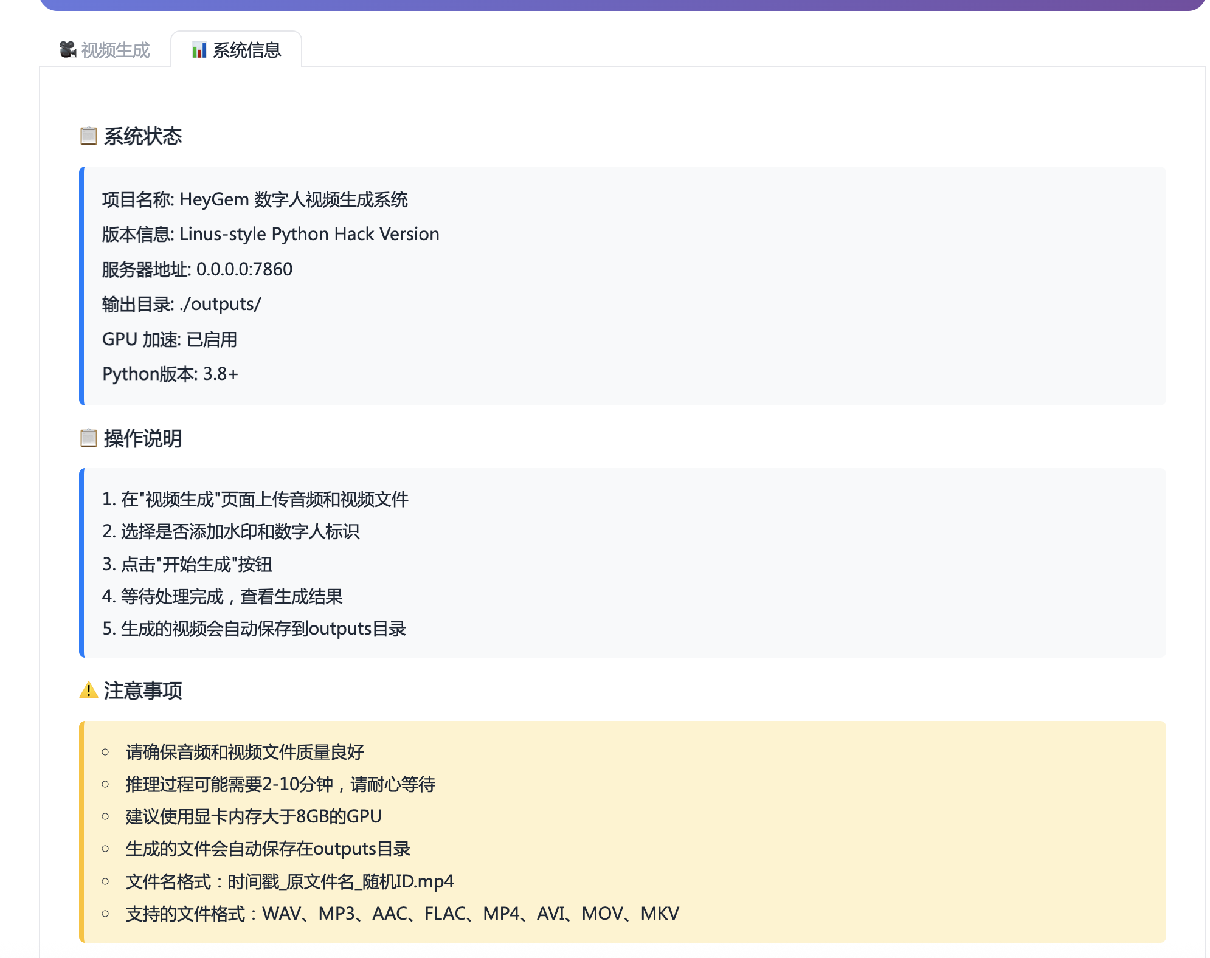The width and height of the screenshot is (1210, 958).
Task: Click the note 请确保音频和视频文件质量良好
Action: coord(244,752)
